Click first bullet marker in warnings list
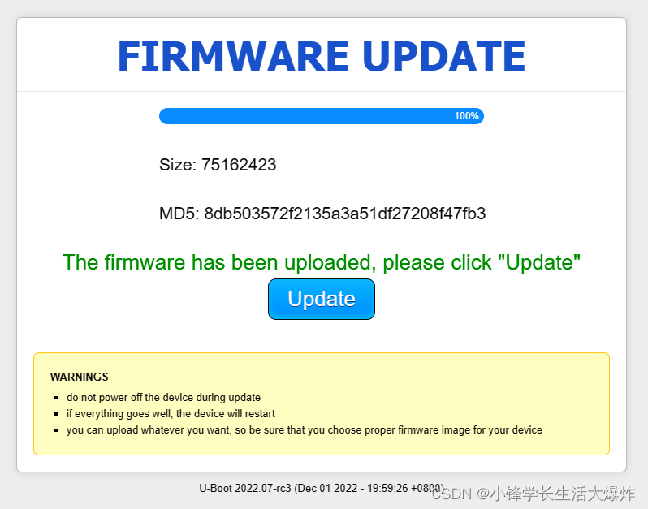 [56, 398]
